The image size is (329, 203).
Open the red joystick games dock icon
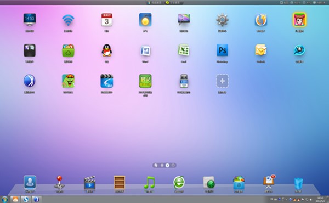point(59,182)
